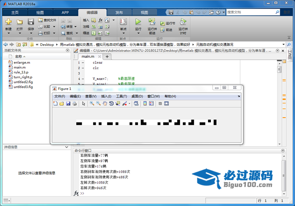Image resolution: width=295 pixels, height=206 pixels.
Task: Insert function with the fx icon
Action: pyautogui.click(x=101, y=20)
